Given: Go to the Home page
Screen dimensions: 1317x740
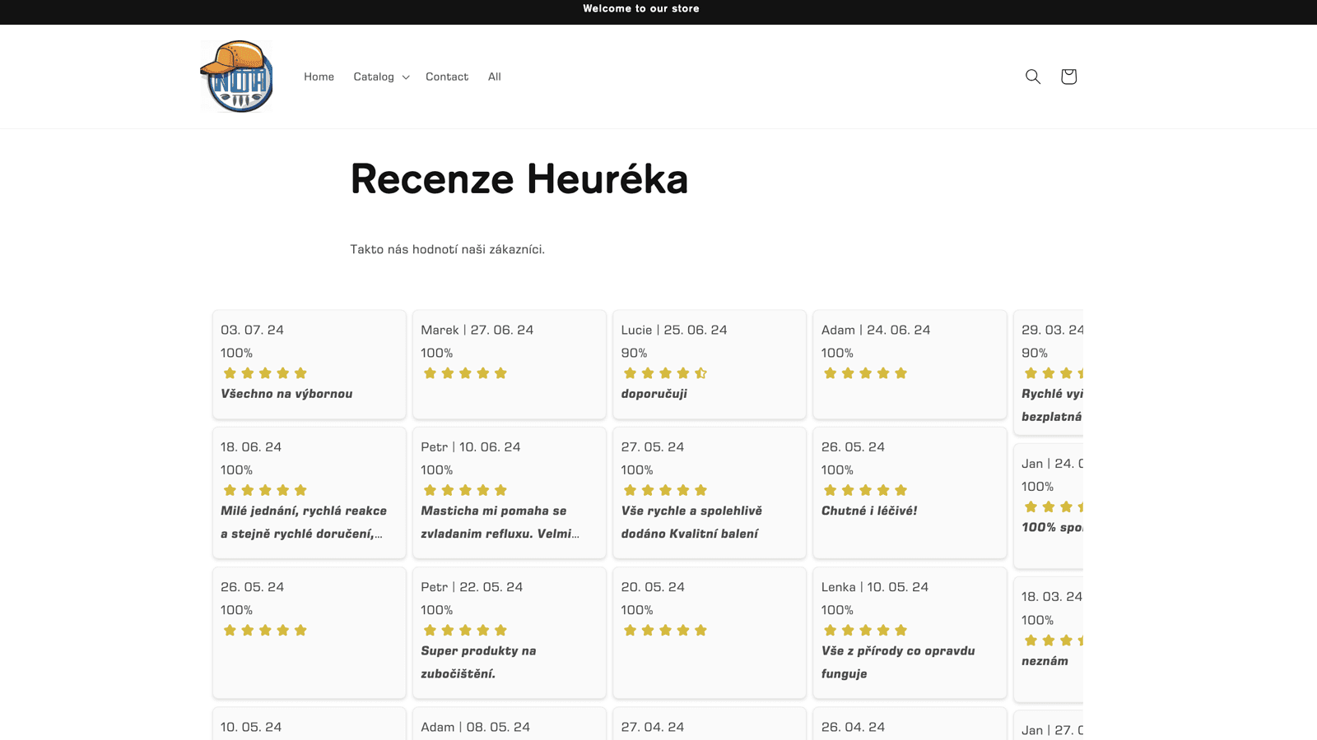Looking at the screenshot, I should [319, 76].
